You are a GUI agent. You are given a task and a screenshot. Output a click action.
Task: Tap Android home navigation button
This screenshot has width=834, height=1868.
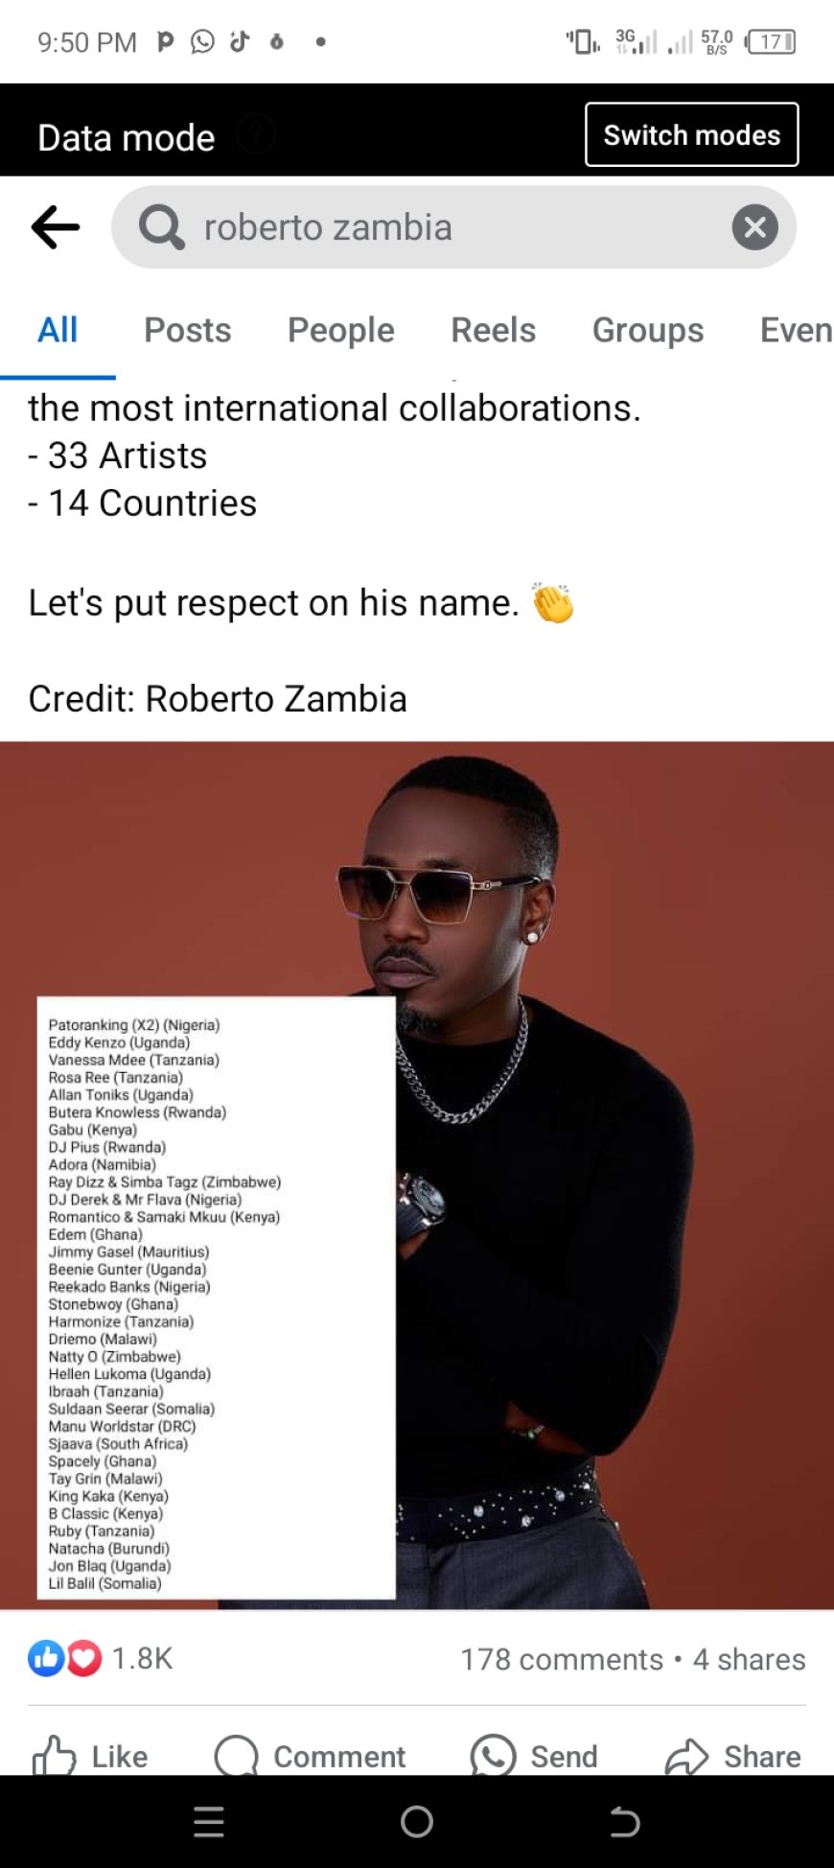pos(417,1821)
